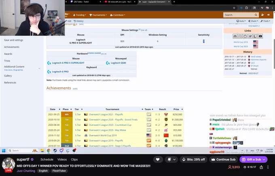The height and width of the screenshot is (176, 275).
Task: Open the Discord link icon in Links box
Action: (235, 36)
